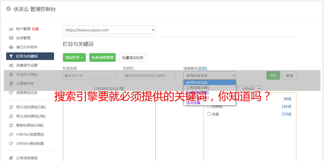
Task: Open 站点管理 in the sidebar
Action: (23, 38)
